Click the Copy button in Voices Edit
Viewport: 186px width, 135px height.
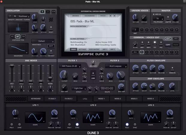(168, 45)
